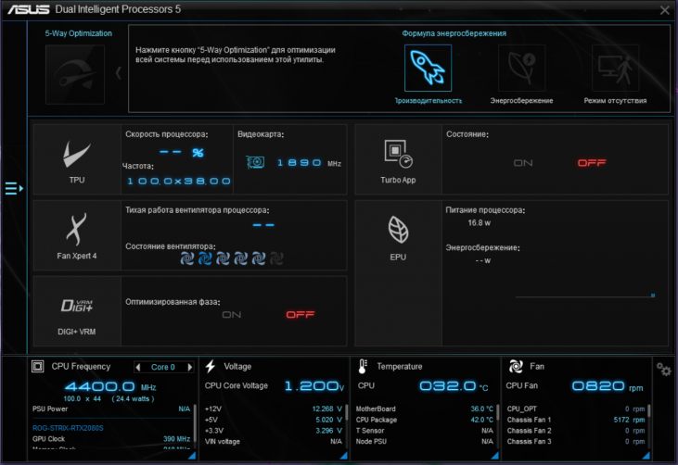Open the left sidebar menu icon
Image resolution: width=678 pixels, height=465 pixels.
tap(14, 188)
